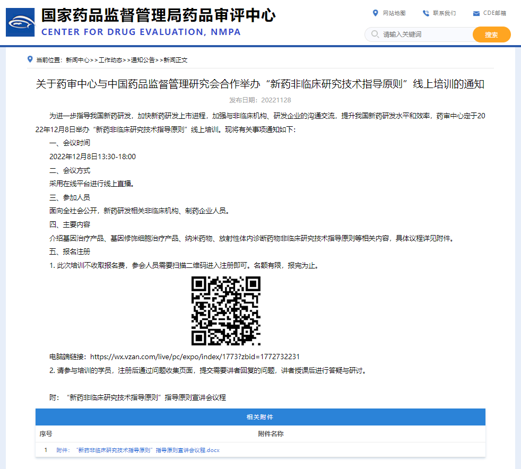Click the search magnifier icon
This screenshot has height=469, width=521.
tap(375, 34)
